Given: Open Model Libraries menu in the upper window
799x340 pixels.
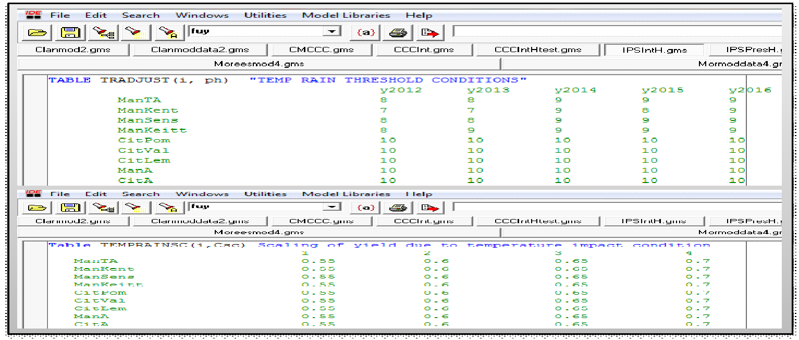Looking at the screenshot, I should [346, 15].
